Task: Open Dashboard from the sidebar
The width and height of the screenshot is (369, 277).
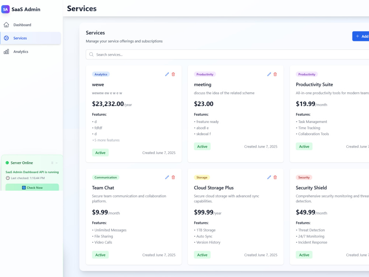Action: [x=31, y=25]
